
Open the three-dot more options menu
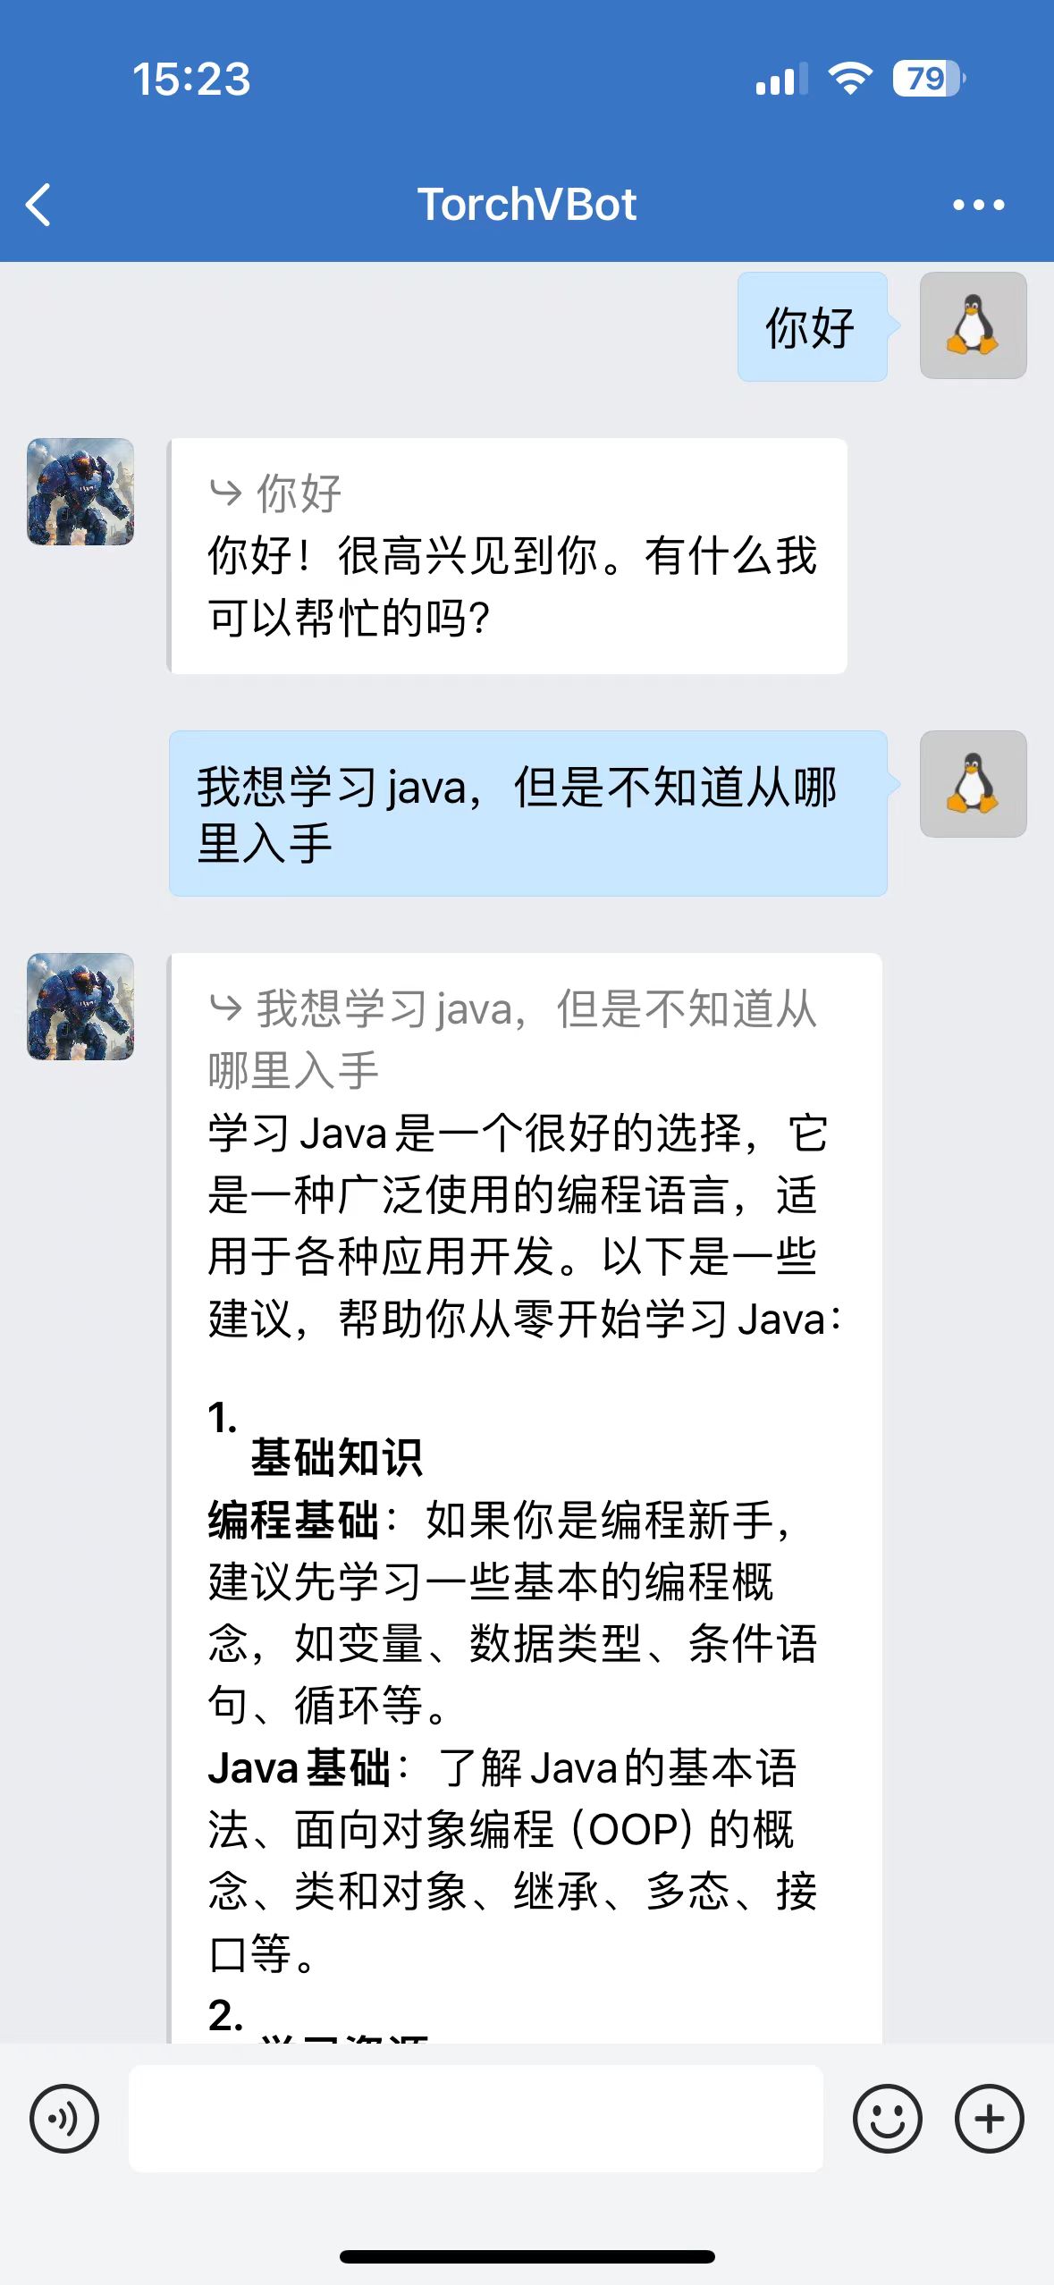point(978,205)
